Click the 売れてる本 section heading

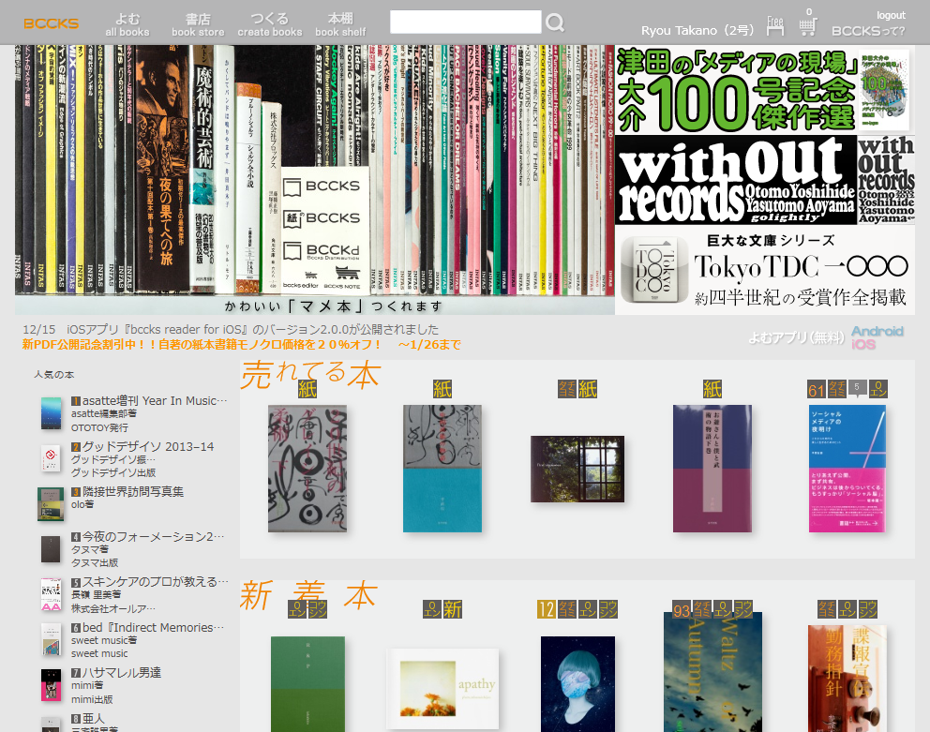(x=311, y=375)
